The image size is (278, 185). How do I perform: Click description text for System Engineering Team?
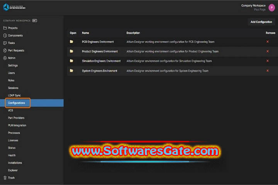point(168,71)
